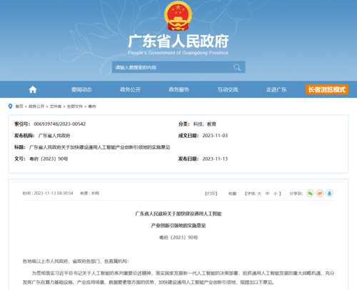Open 要闻动态 navigation menu
357x290 pixels.
pyautogui.click(x=81, y=90)
